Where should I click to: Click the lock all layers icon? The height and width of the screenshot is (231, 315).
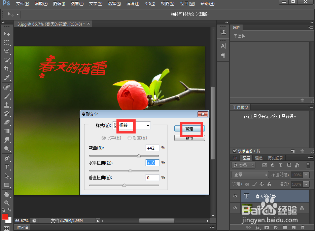click(x=269, y=184)
